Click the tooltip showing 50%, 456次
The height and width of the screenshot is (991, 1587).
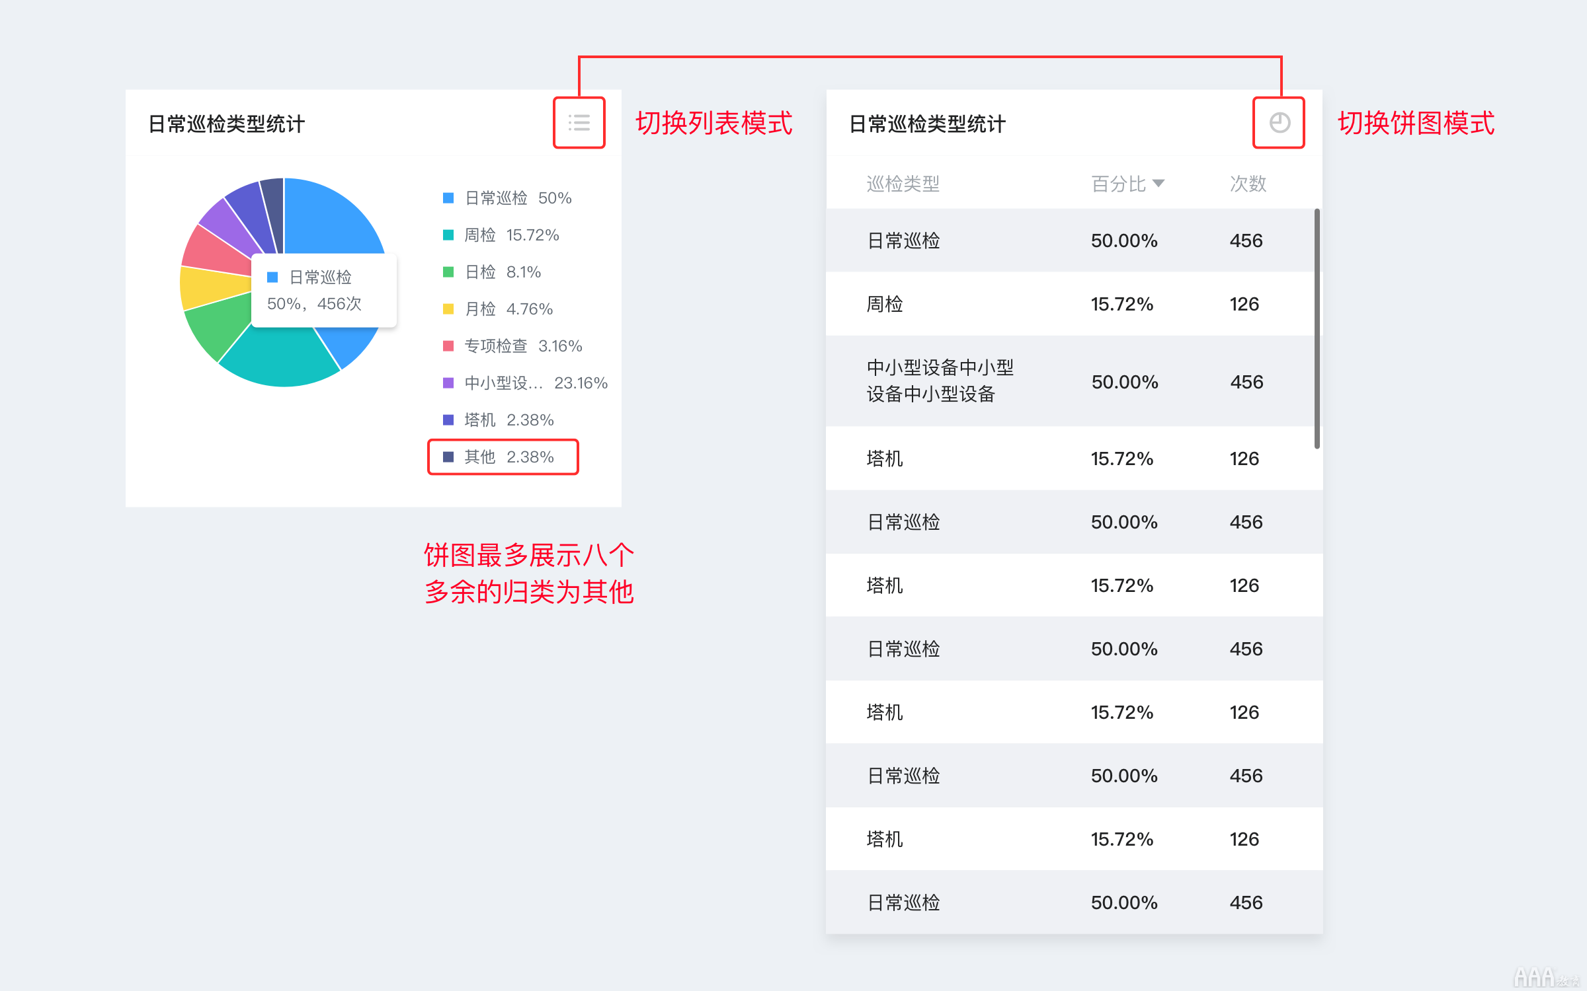click(x=324, y=291)
